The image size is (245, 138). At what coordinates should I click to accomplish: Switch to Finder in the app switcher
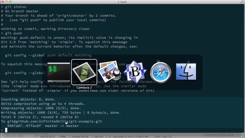click(x=186, y=71)
